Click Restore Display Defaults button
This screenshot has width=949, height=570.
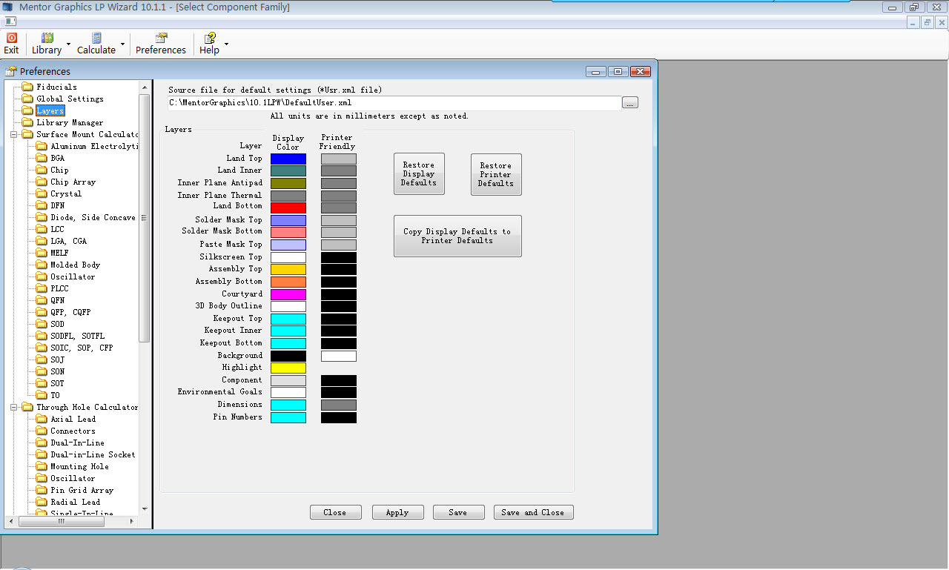pos(419,174)
